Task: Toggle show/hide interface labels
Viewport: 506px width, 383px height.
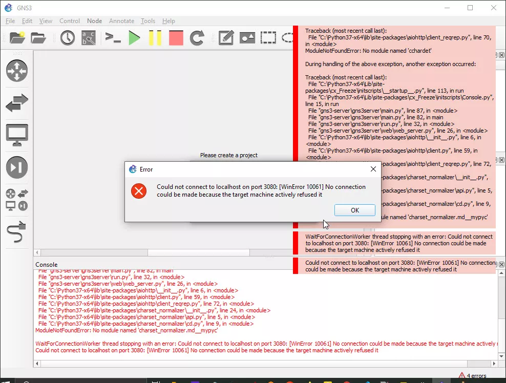Action: pyautogui.click(x=89, y=38)
